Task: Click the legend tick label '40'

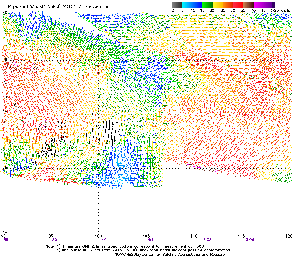Action: coord(253,11)
